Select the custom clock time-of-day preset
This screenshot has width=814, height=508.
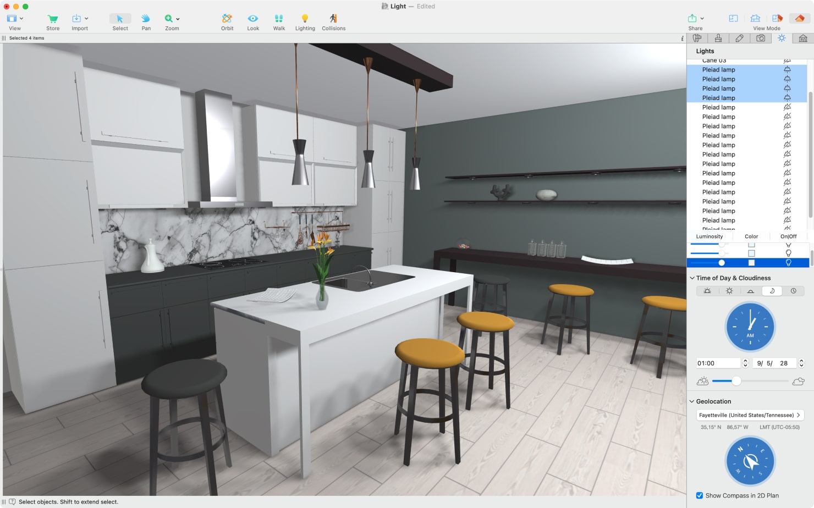794,291
